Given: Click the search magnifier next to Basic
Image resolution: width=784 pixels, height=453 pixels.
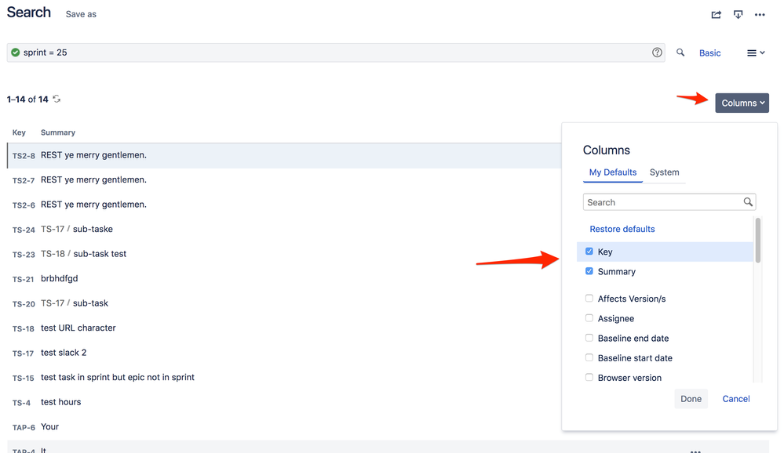Looking at the screenshot, I should click(x=680, y=53).
